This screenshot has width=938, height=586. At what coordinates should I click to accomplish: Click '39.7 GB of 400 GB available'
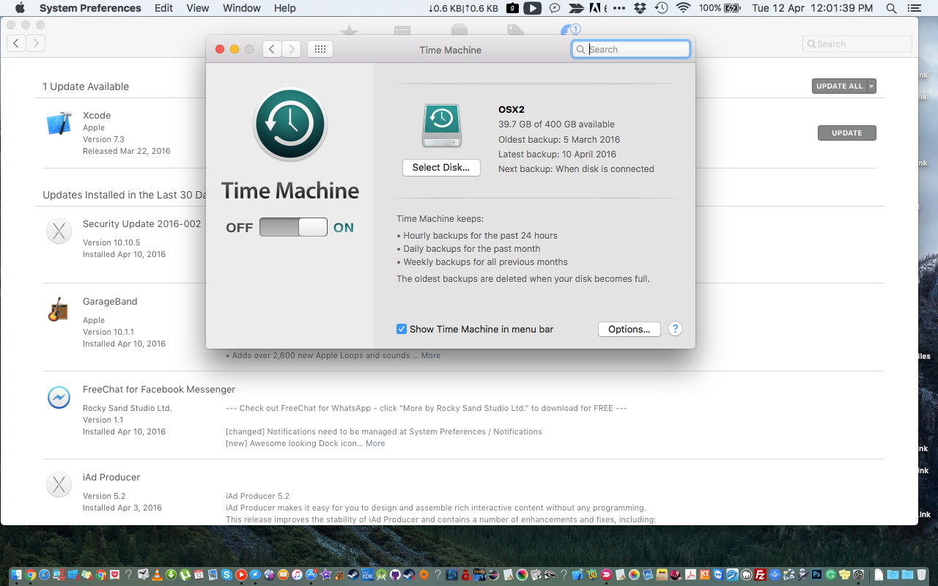pyautogui.click(x=556, y=125)
